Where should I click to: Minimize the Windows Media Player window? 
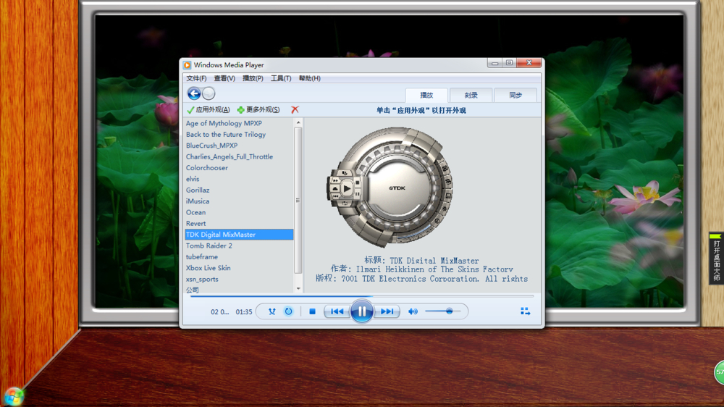tap(494, 63)
